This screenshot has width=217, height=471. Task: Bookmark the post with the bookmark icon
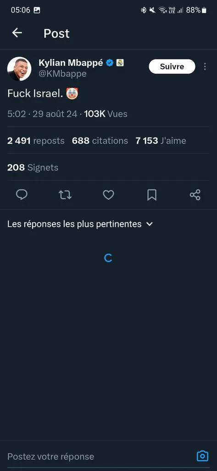[152, 195]
